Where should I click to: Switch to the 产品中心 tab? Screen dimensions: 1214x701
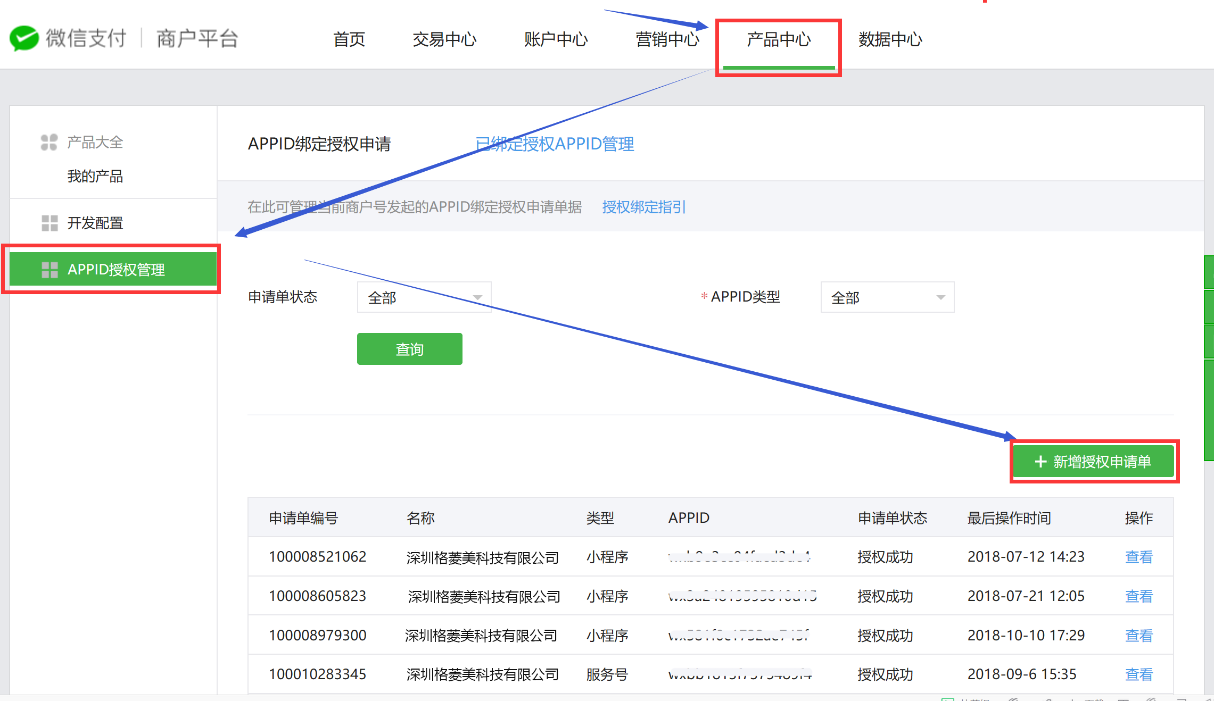(x=779, y=39)
